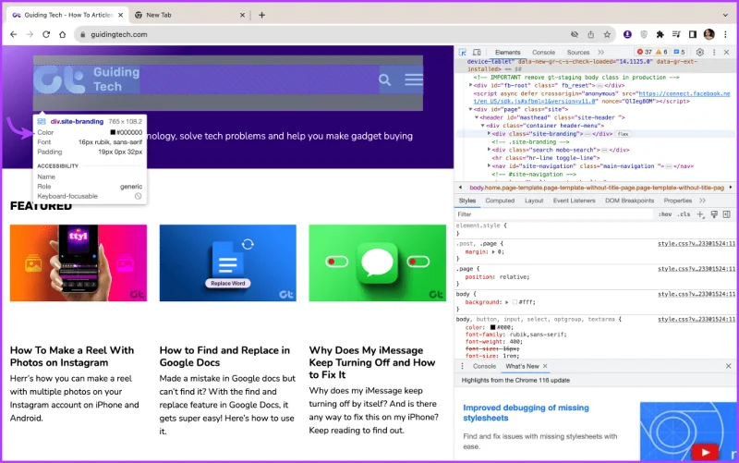
Task: Go forward in browser history
Action: click(x=30, y=34)
